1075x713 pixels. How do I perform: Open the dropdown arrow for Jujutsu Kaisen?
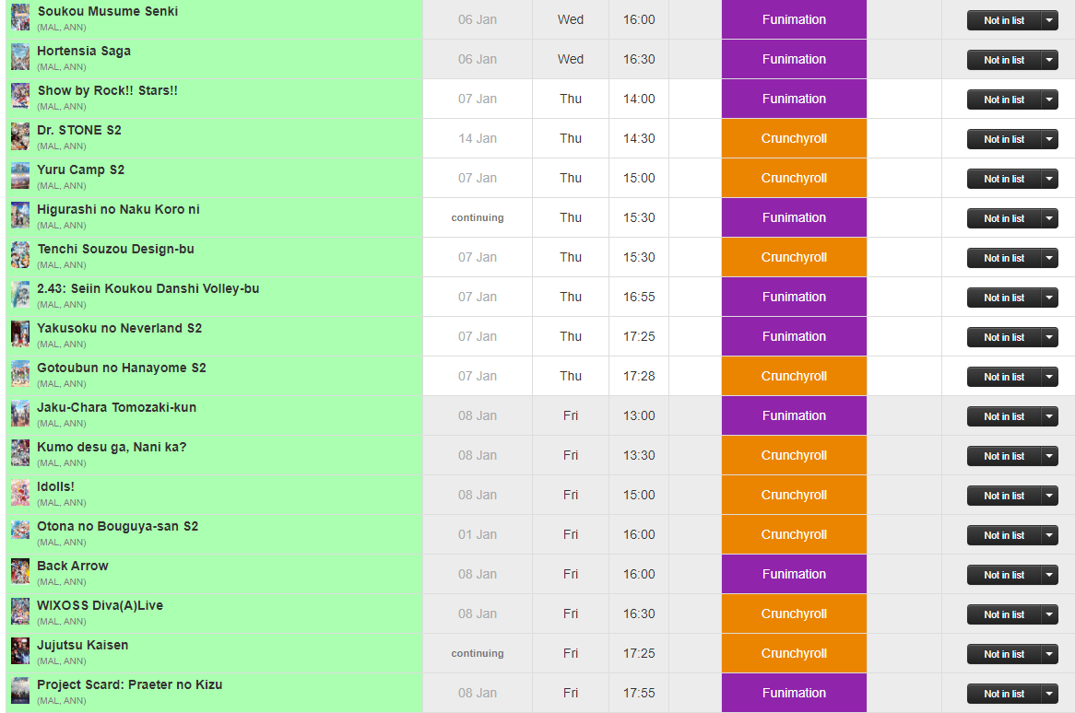pyautogui.click(x=1049, y=654)
